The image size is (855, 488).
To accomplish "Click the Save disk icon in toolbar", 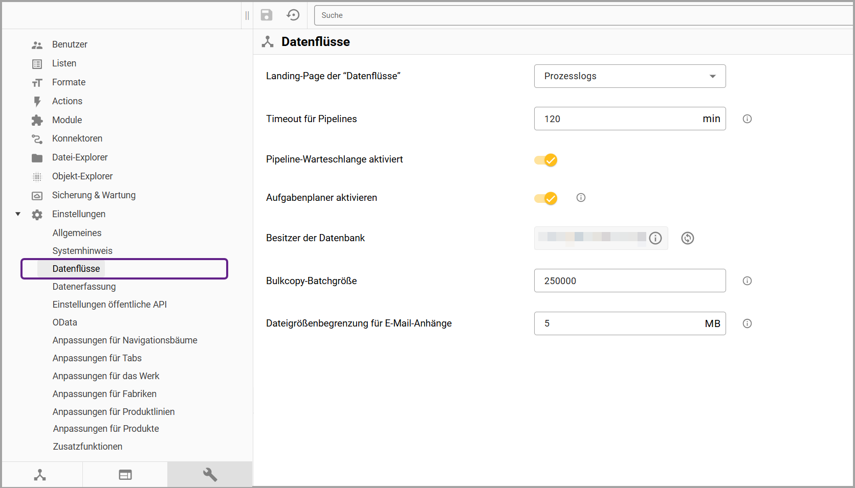I will tap(267, 15).
